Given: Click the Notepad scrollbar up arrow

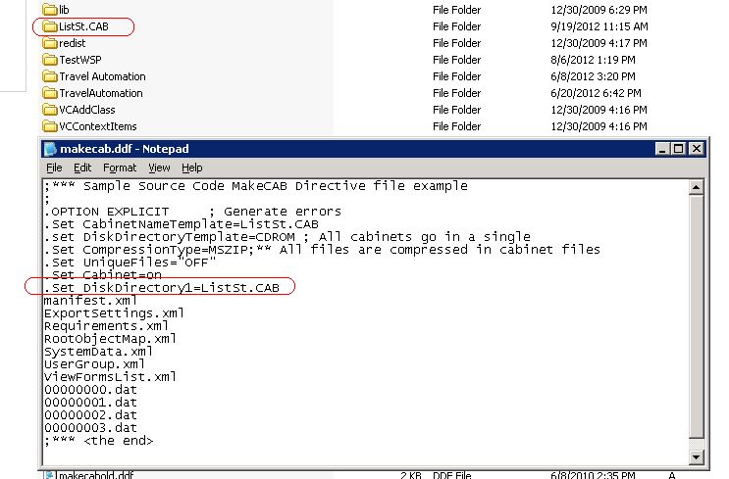Looking at the screenshot, I should tap(696, 187).
